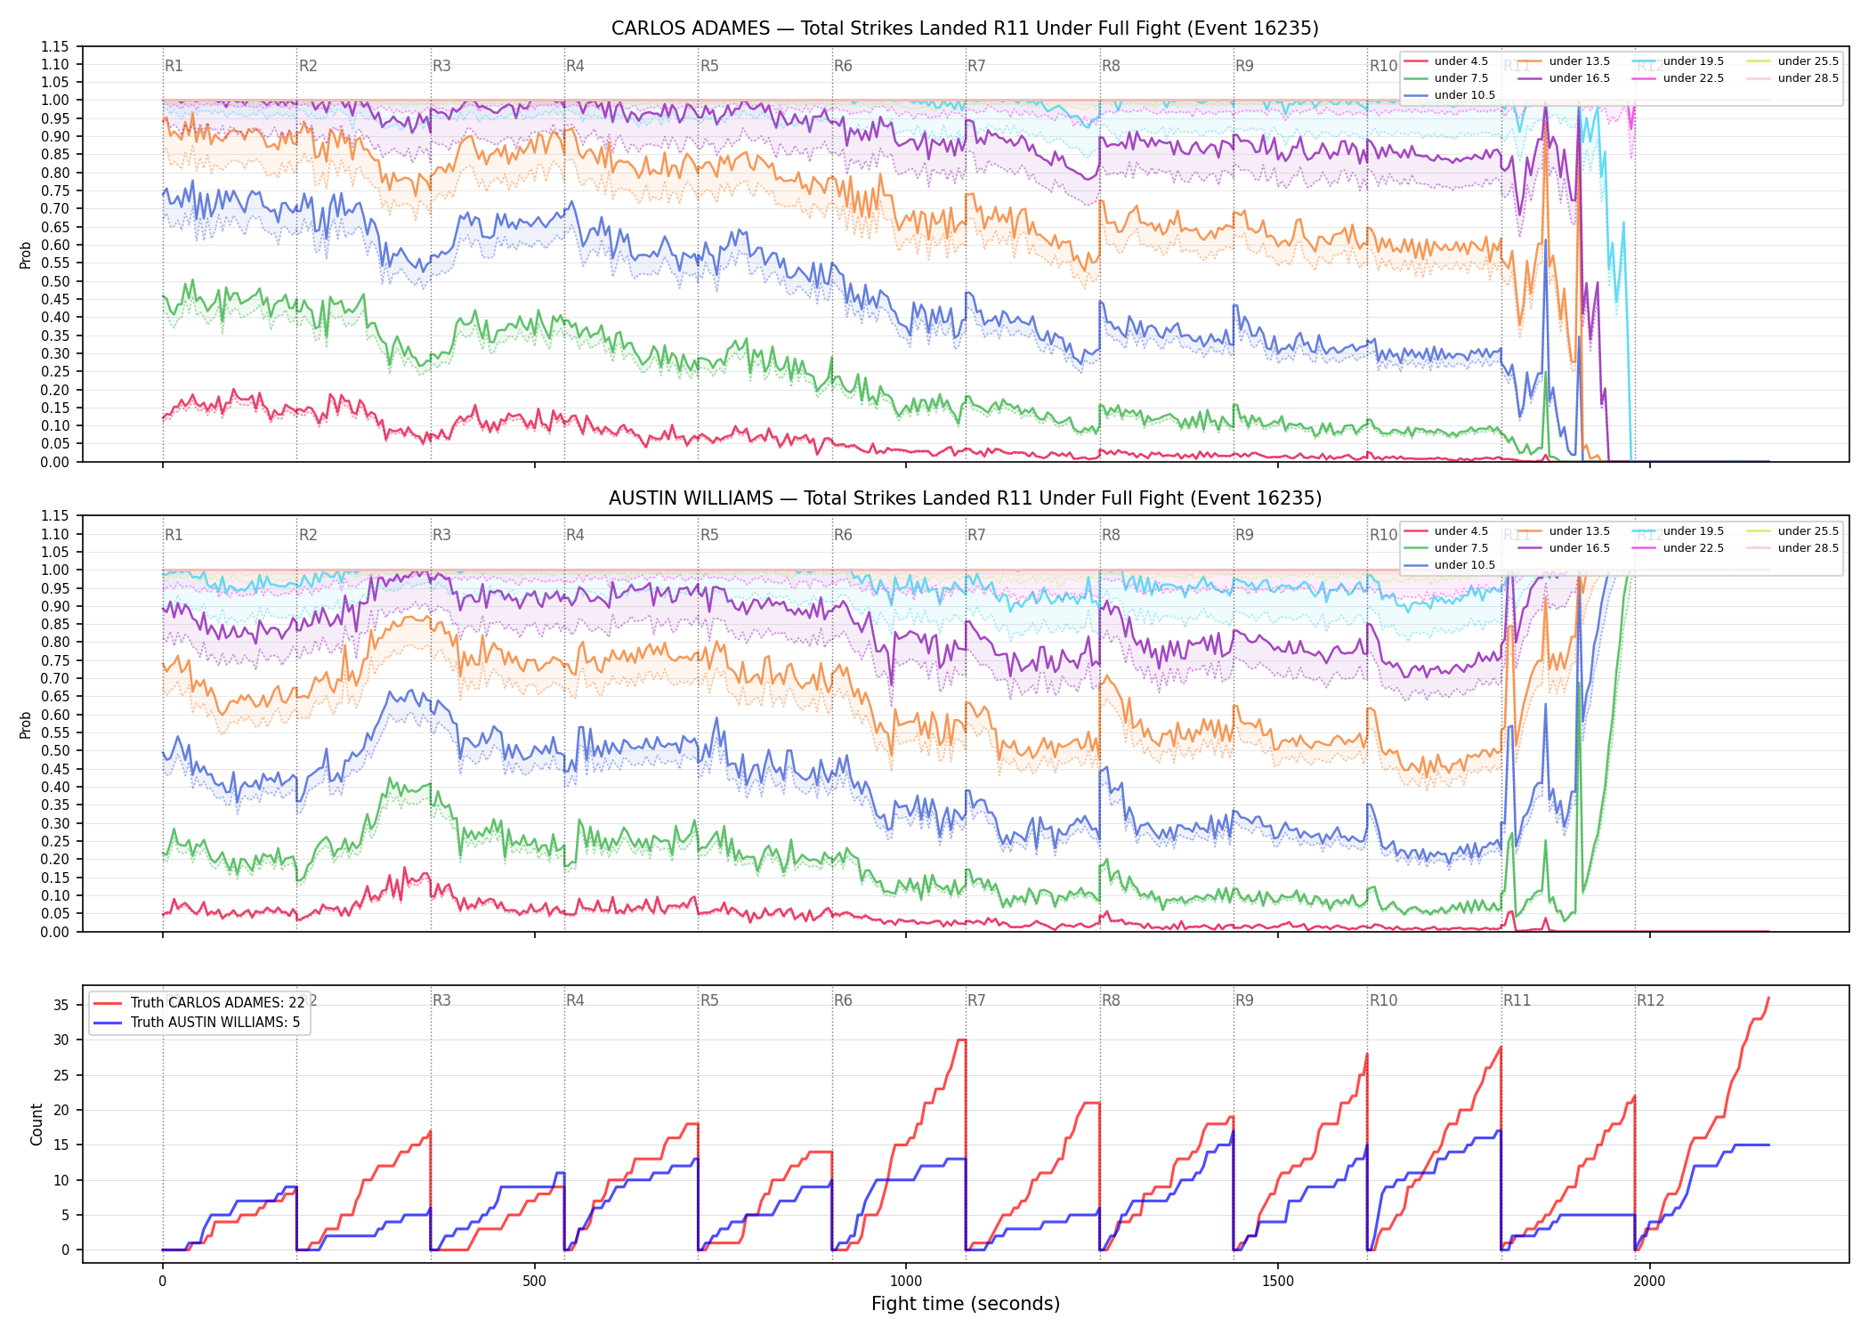
Task: Click the 'Count' y-axis label on bottom chart
Action: (x=36, y=1124)
